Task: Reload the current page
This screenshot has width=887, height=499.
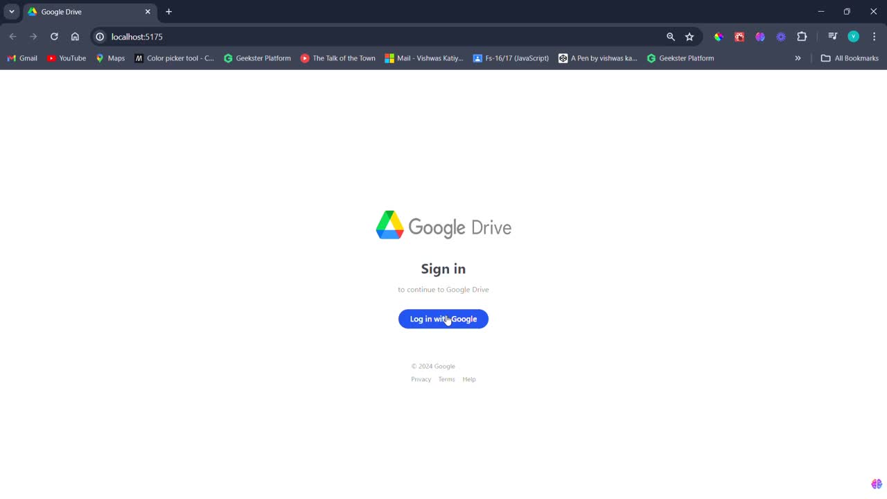Action: (54, 37)
